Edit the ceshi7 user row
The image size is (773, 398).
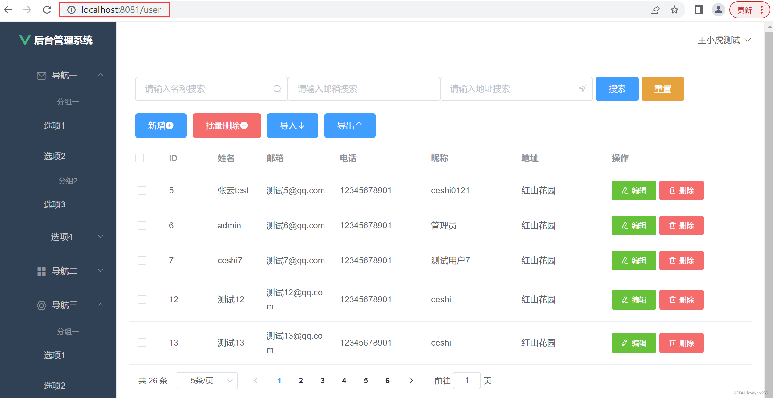pos(634,260)
